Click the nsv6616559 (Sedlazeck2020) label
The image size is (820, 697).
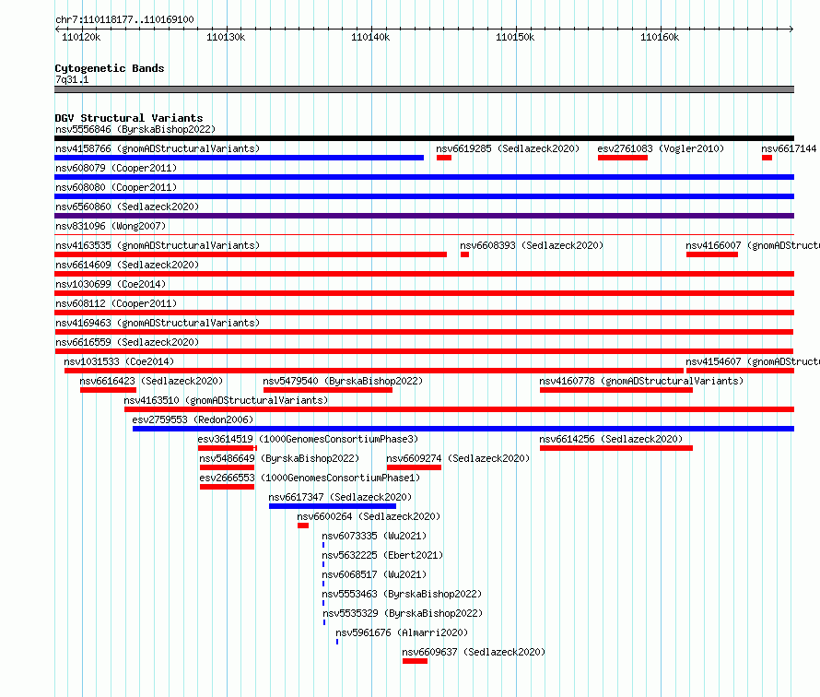click(x=127, y=342)
